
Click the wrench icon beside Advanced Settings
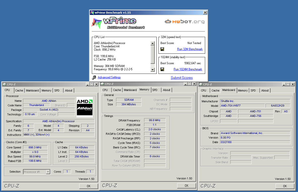coord(94,77)
